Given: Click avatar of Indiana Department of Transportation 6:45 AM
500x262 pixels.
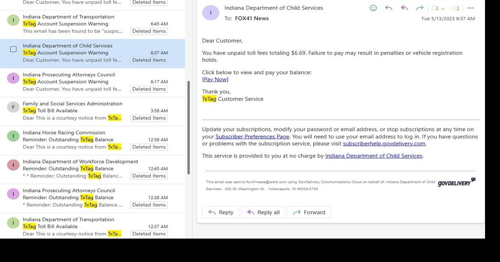Looking at the screenshot, I should [x=13, y=20].
